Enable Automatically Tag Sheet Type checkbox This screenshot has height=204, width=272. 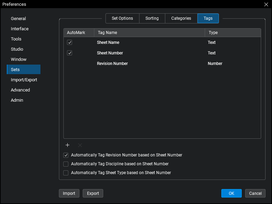[66, 173]
